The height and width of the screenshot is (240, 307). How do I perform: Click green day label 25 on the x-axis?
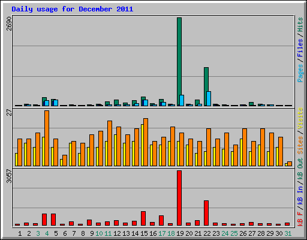coord(234,233)
